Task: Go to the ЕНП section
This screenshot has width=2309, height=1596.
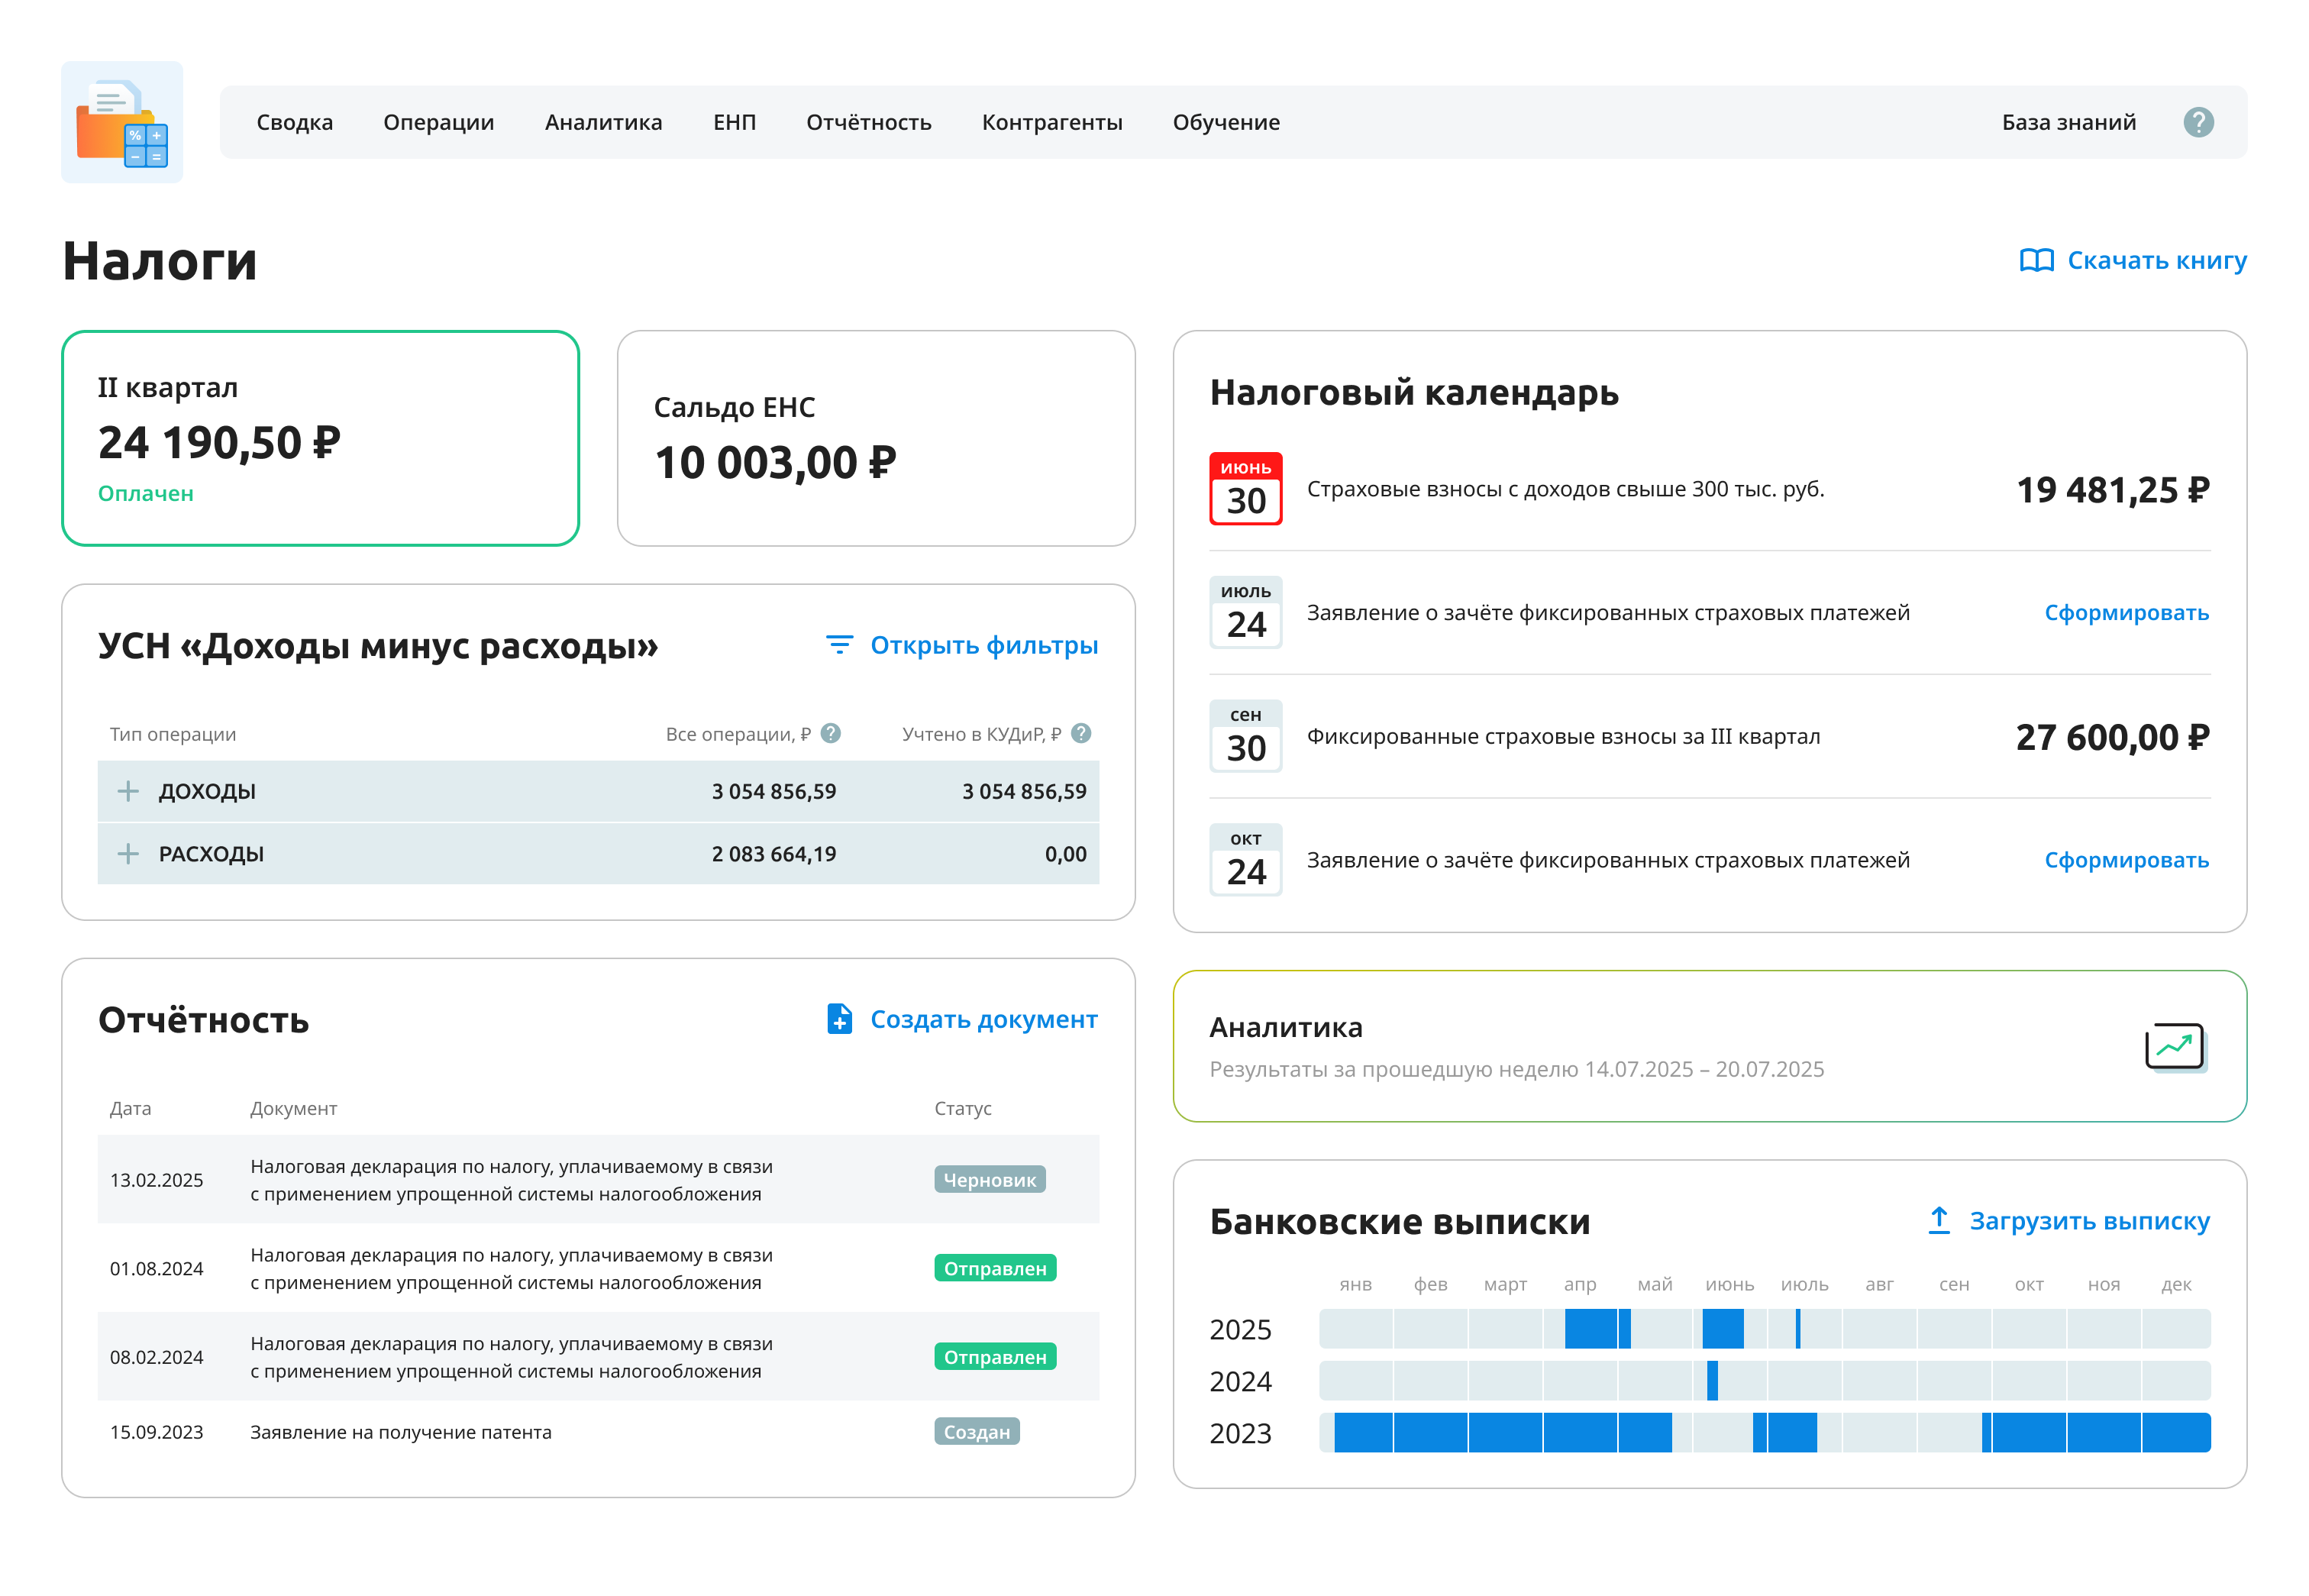Action: [x=734, y=122]
